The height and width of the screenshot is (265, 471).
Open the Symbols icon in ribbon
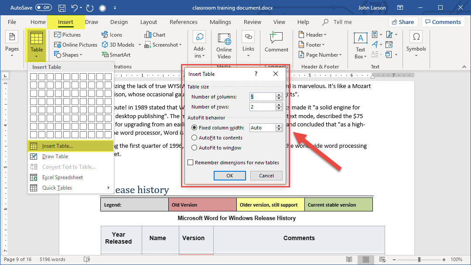click(416, 42)
